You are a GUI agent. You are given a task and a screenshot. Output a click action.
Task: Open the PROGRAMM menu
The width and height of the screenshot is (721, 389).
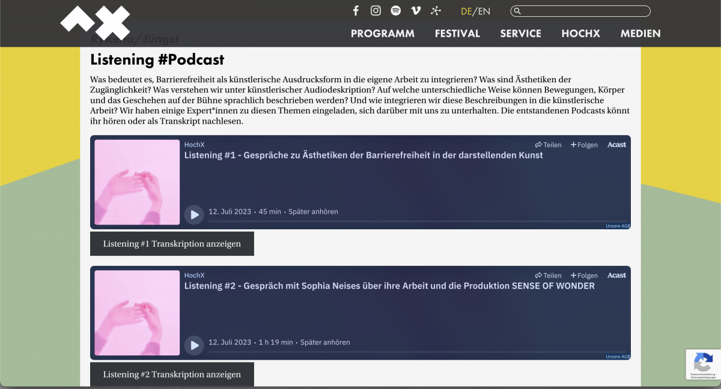(x=383, y=34)
